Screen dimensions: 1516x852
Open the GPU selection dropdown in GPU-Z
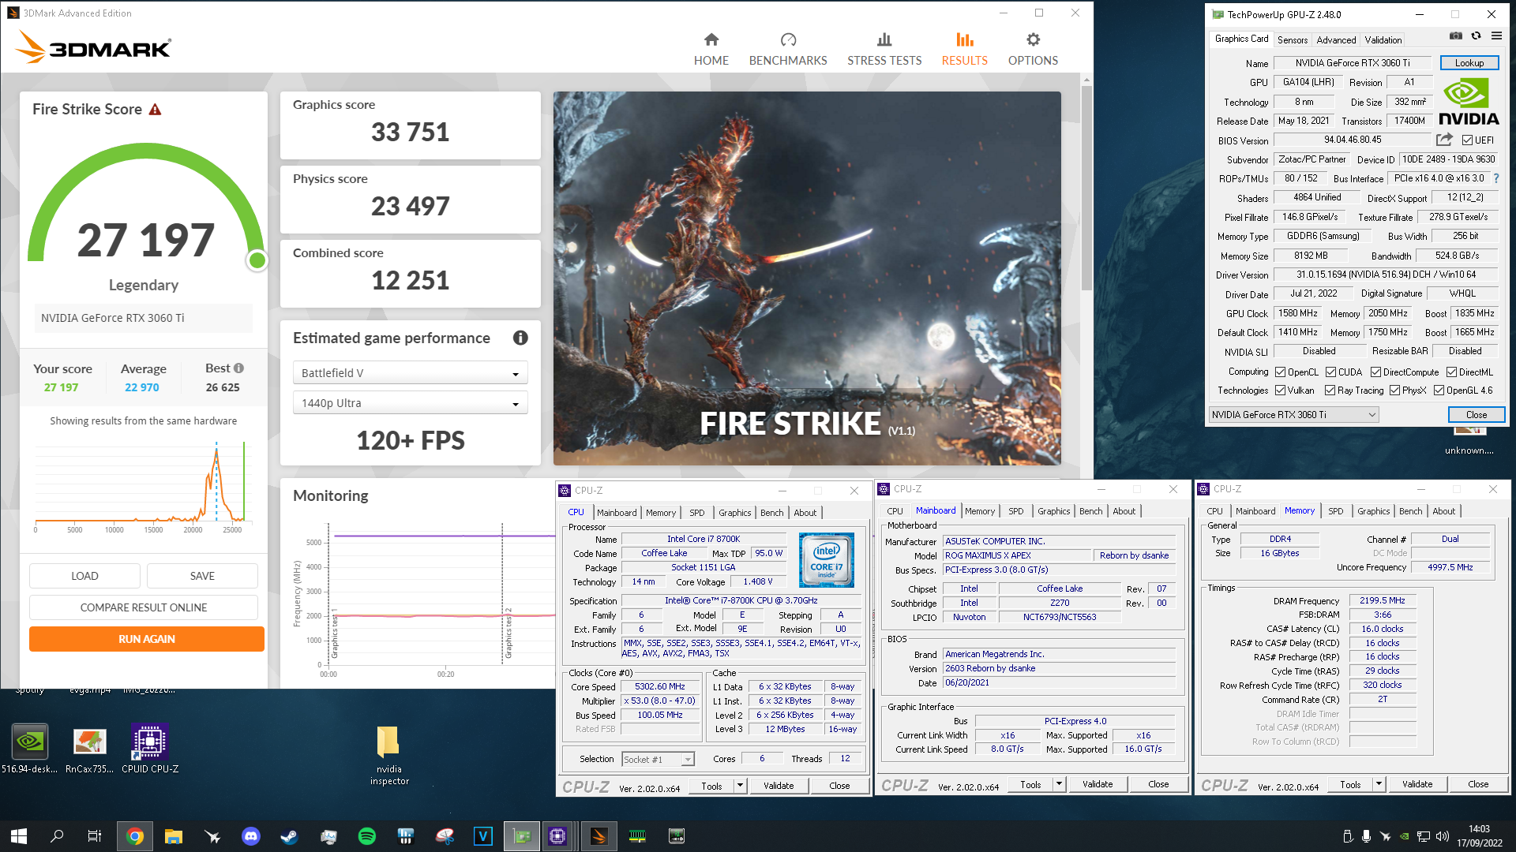pos(1293,415)
